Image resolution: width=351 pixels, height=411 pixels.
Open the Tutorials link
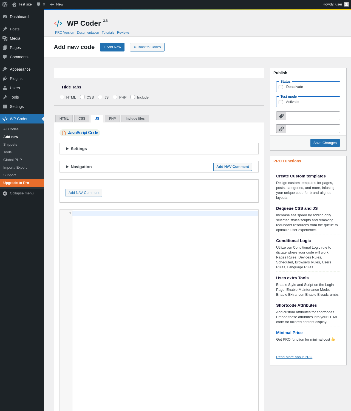point(108,33)
